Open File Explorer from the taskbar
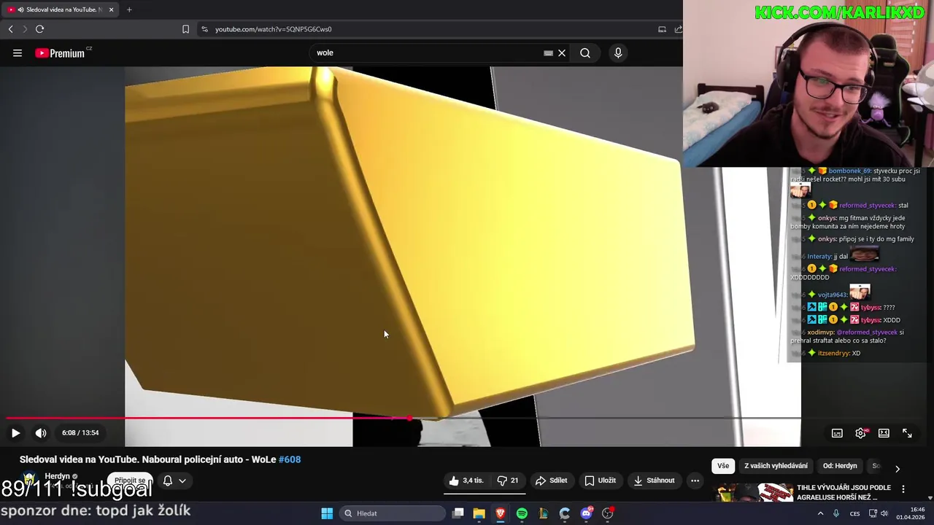Image resolution: width=934 pixels, height=525 pixels. [479, 513]
